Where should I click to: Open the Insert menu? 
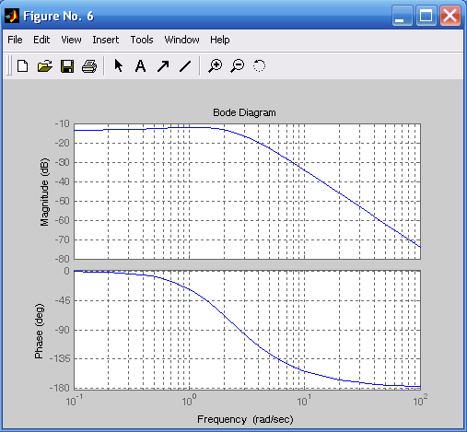point(106,40)
